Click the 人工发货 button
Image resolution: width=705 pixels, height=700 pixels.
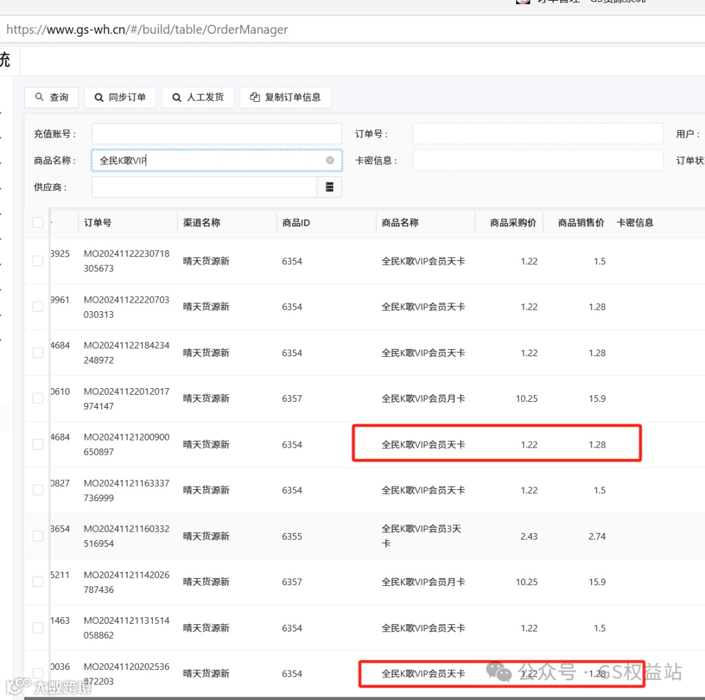pyautogui.click(x=198, y=97)
